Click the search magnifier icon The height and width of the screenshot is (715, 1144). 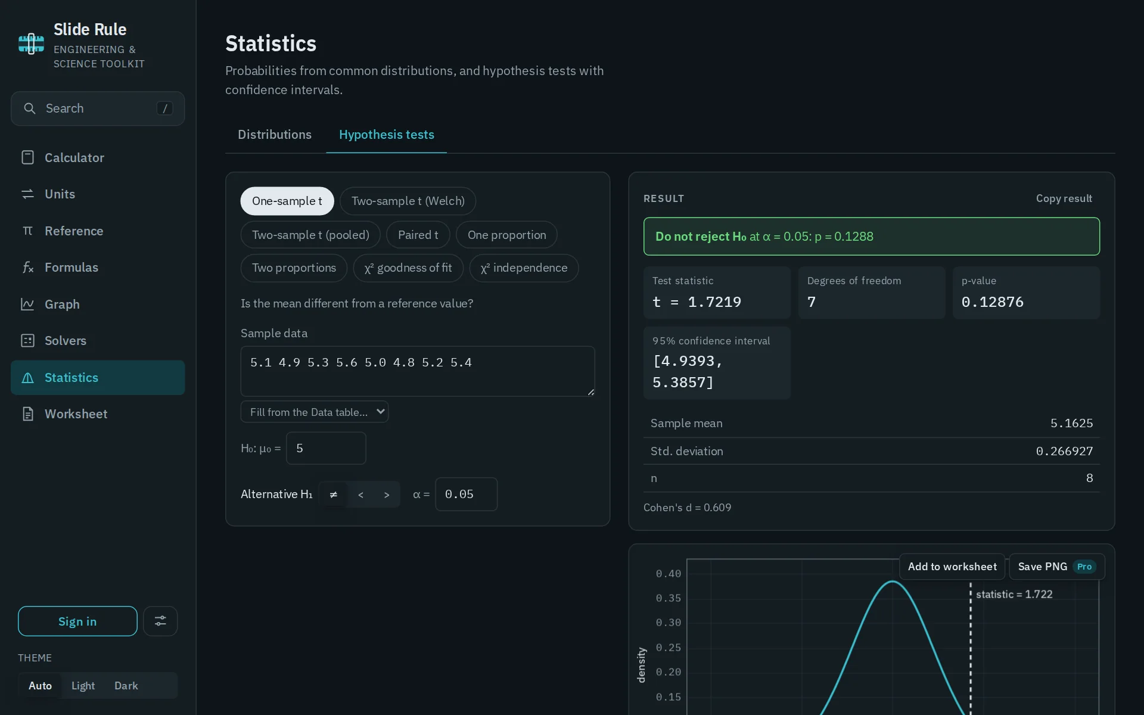pos(29,108)
